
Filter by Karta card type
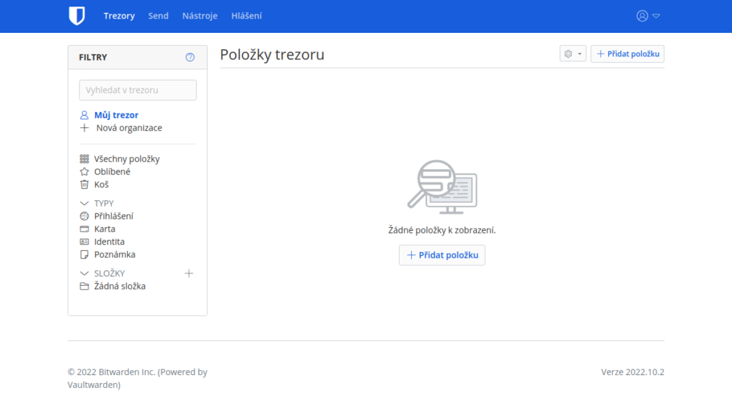[104, 229]
